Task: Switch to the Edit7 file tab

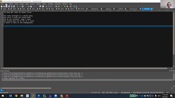Action: (52, 9)
